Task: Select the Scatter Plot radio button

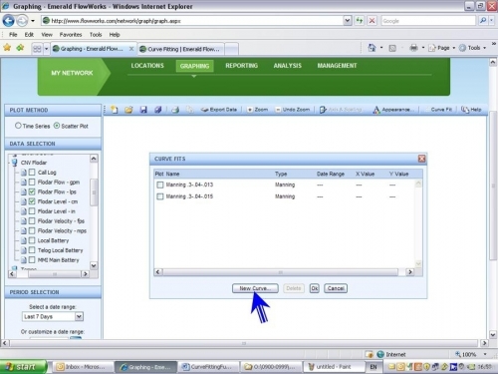Action: point(57,126)
